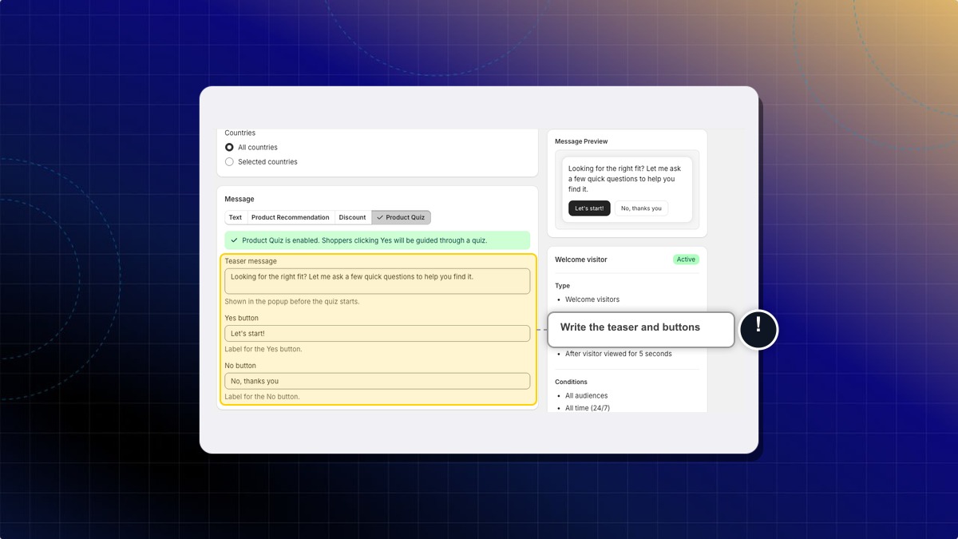Click the Conditions heading
Screen dimensions: 958x539
coord(571,382)
